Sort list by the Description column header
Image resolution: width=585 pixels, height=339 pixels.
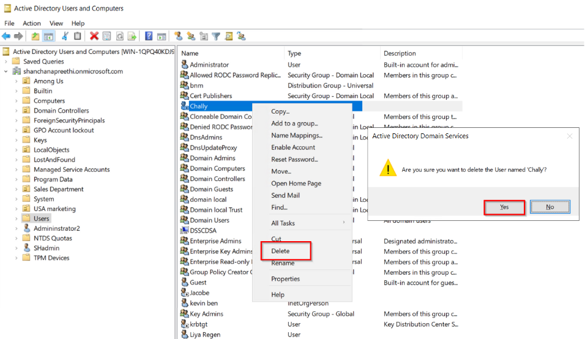[421, 53]
